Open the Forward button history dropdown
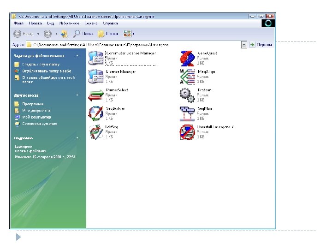The height and width of the screenshot is (249, 332). (56, 34)
